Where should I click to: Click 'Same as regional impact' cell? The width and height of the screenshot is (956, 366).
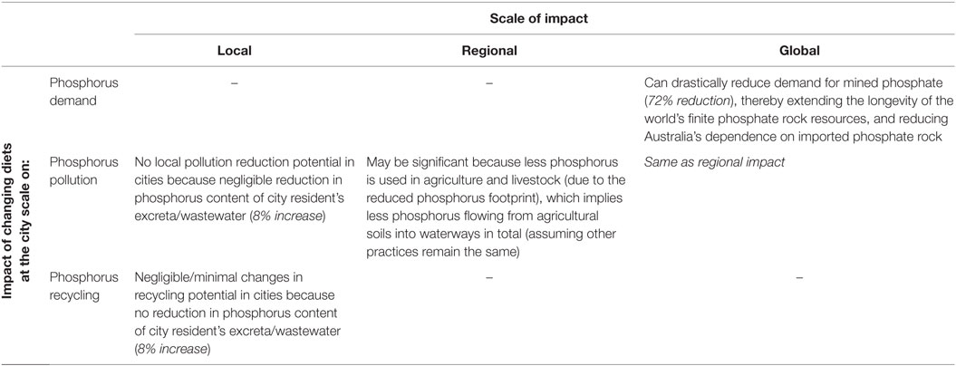tap(698, 163)
